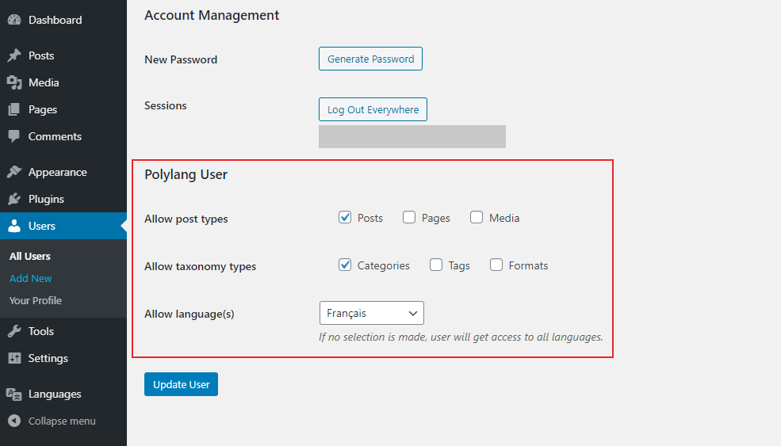781x446 pixels.
Task: Click the Posts pushpin icon
Action: (14, 55)
